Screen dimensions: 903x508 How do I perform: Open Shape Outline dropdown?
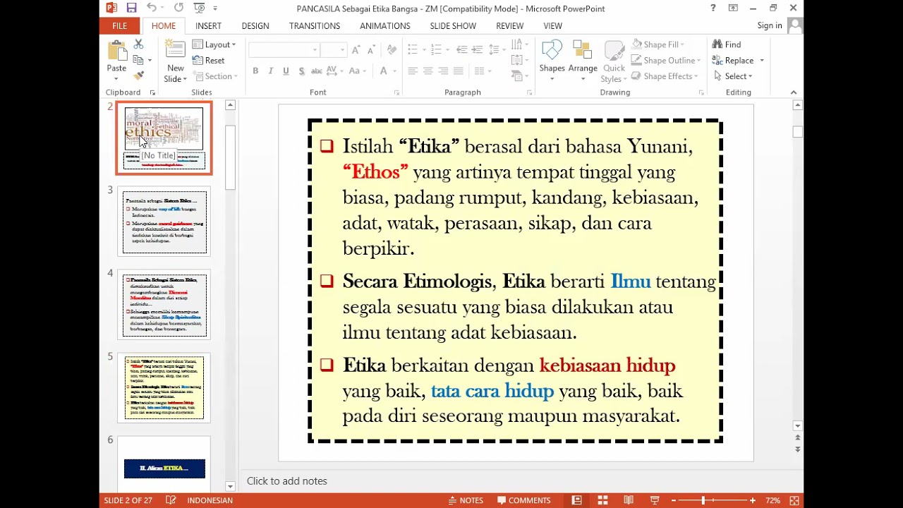pos(666,61)
